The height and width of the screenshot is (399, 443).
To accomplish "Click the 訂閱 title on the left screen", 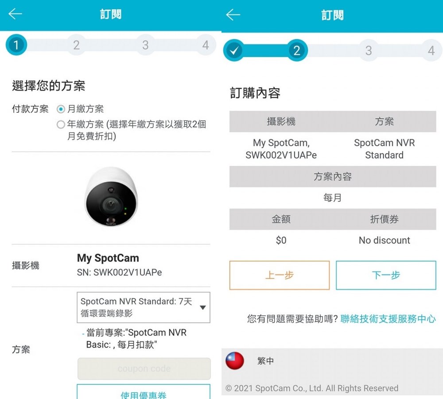I will pyautogui.click(x=111, y=14).
